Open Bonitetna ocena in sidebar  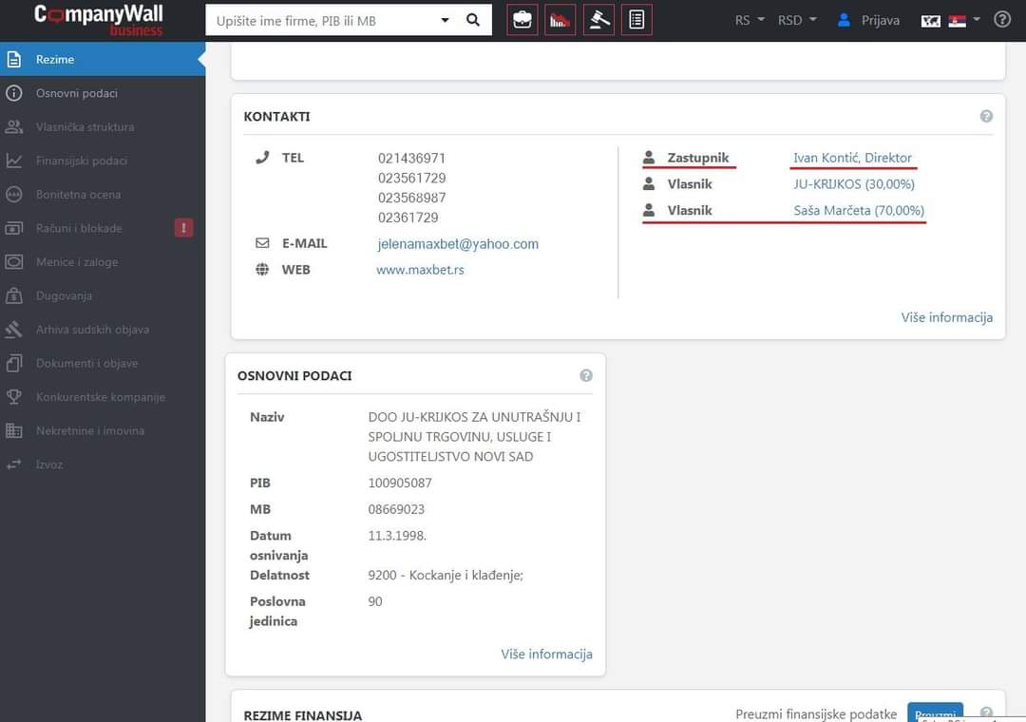pos(103,195)
